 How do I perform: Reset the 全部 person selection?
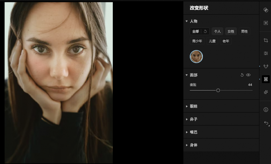coord(205,31)
